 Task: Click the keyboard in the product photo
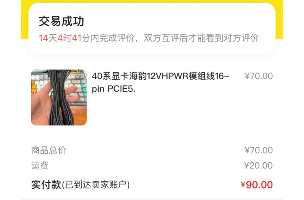tap(78, 85)
